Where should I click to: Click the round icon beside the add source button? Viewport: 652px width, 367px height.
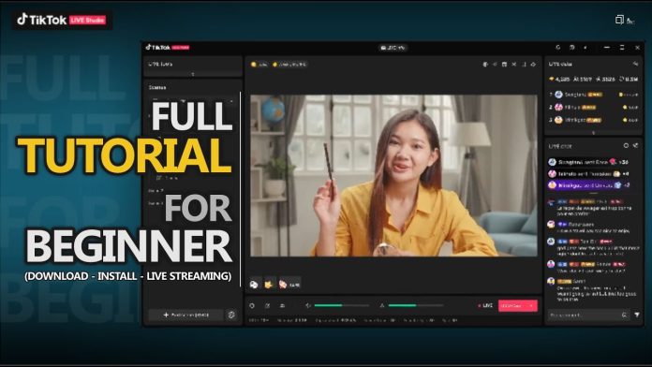pos(231,316)
